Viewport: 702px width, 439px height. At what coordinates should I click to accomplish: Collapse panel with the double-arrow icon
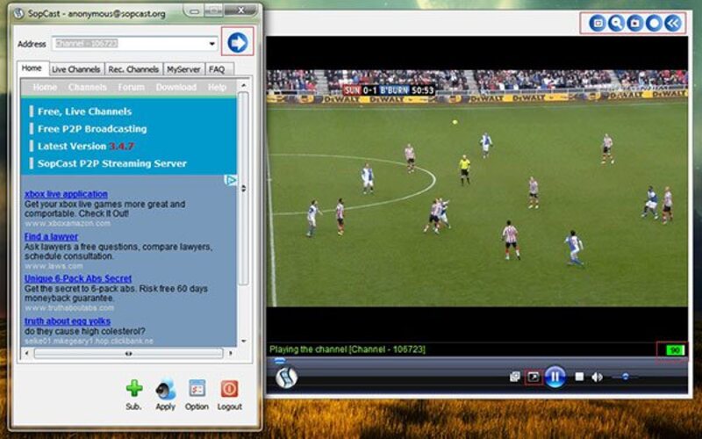click(672, 24)
